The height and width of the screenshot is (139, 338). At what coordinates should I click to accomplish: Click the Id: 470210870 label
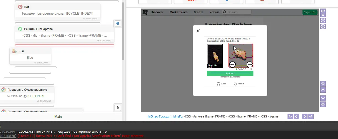click(x=104, y=41)
